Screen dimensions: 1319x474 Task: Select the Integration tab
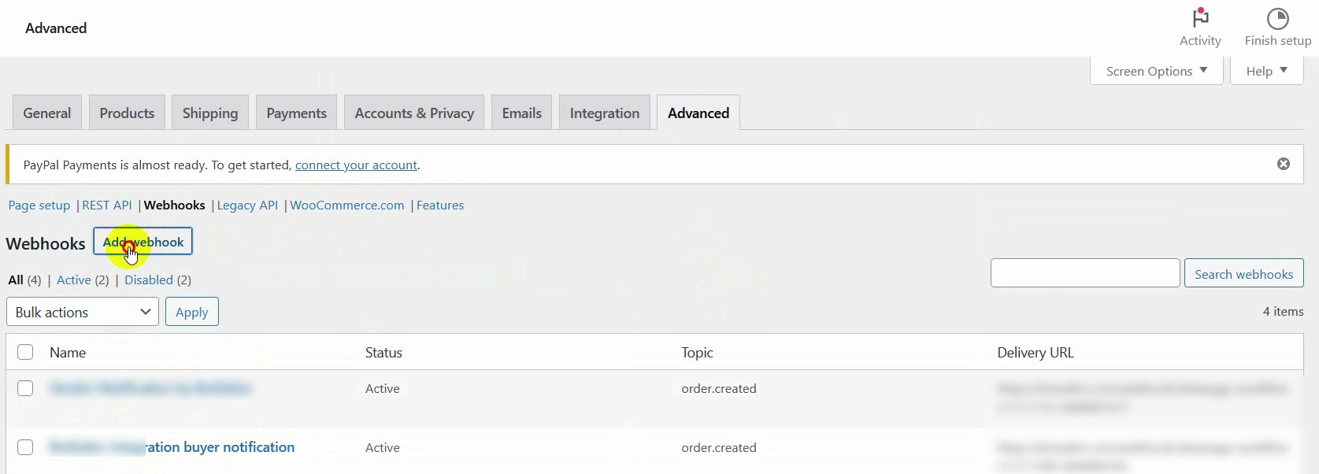pos(605,113)
